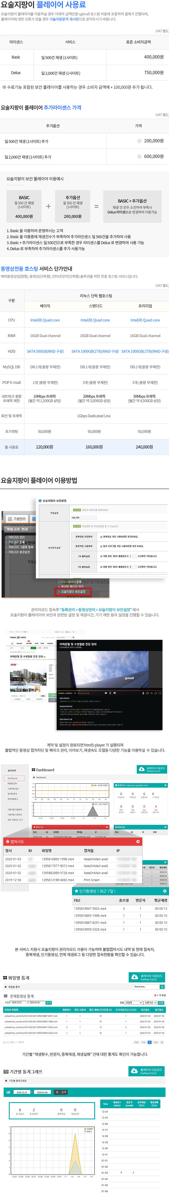Click the video player fullscreen icon
The width and height of the screenshot is (169, 1200).
pos(160,693)
